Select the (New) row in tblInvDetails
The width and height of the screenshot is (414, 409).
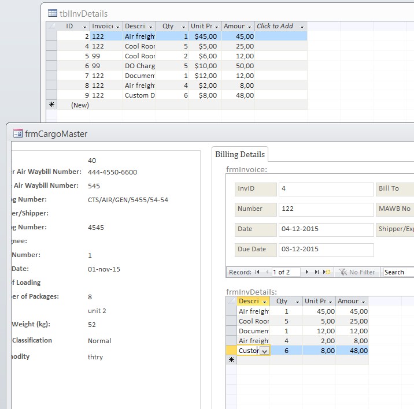pos(80,105)
